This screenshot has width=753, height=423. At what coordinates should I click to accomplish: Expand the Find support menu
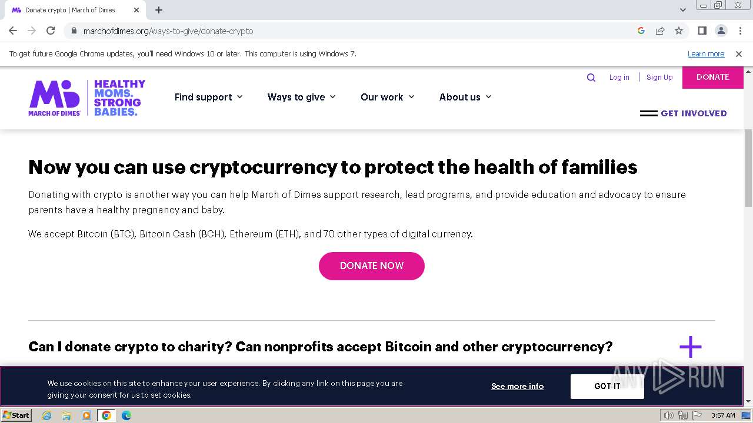tap(208, 97)
